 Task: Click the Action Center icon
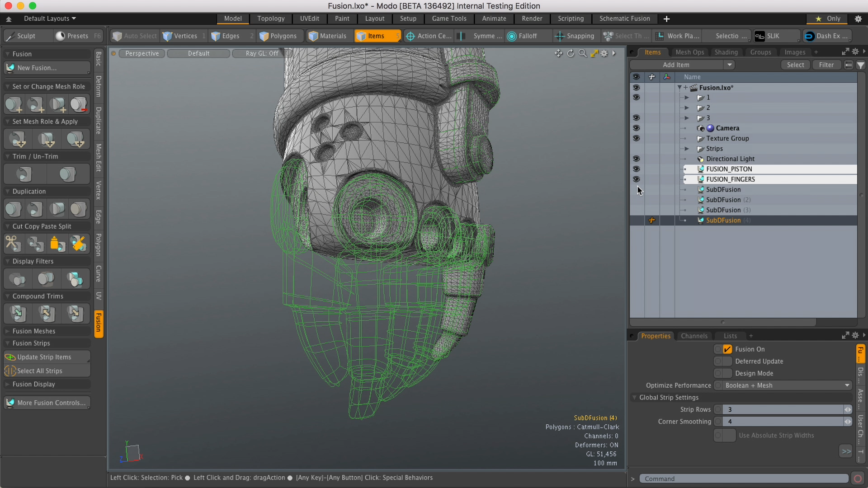click(x=410, y=36)
